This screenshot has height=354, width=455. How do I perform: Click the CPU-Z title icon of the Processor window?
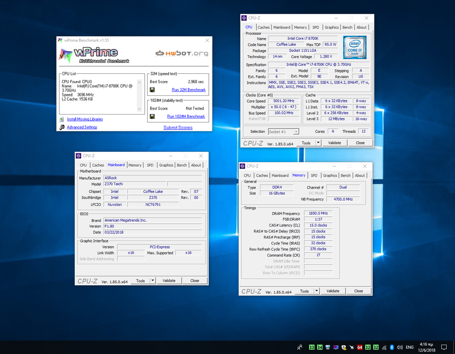(x=244, y=18)
